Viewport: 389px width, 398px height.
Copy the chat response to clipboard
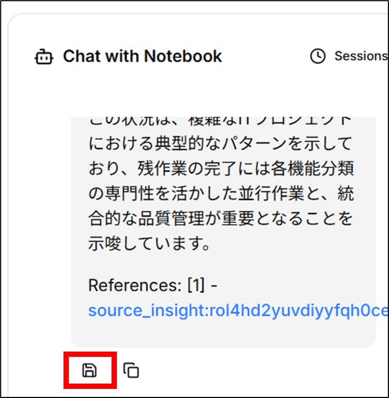[131, 370]
